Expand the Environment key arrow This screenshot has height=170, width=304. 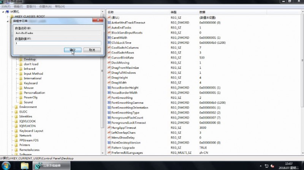12,107
